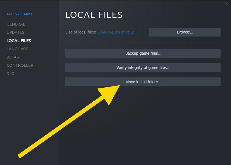The height and width of the screenshot is (165, 231).
Task: Click the large LOCAL FILES page heading
Action: 94,15
